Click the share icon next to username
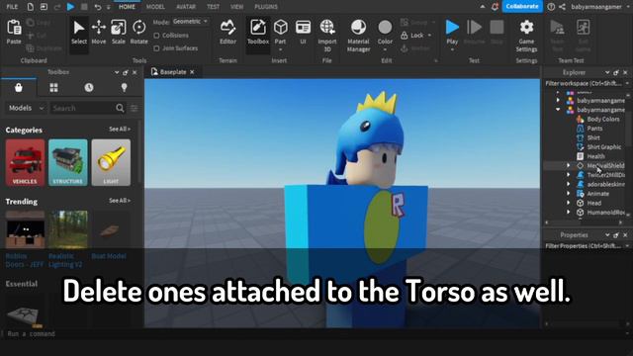This screenshot has width=633, height=356. (x=562, y=7)
